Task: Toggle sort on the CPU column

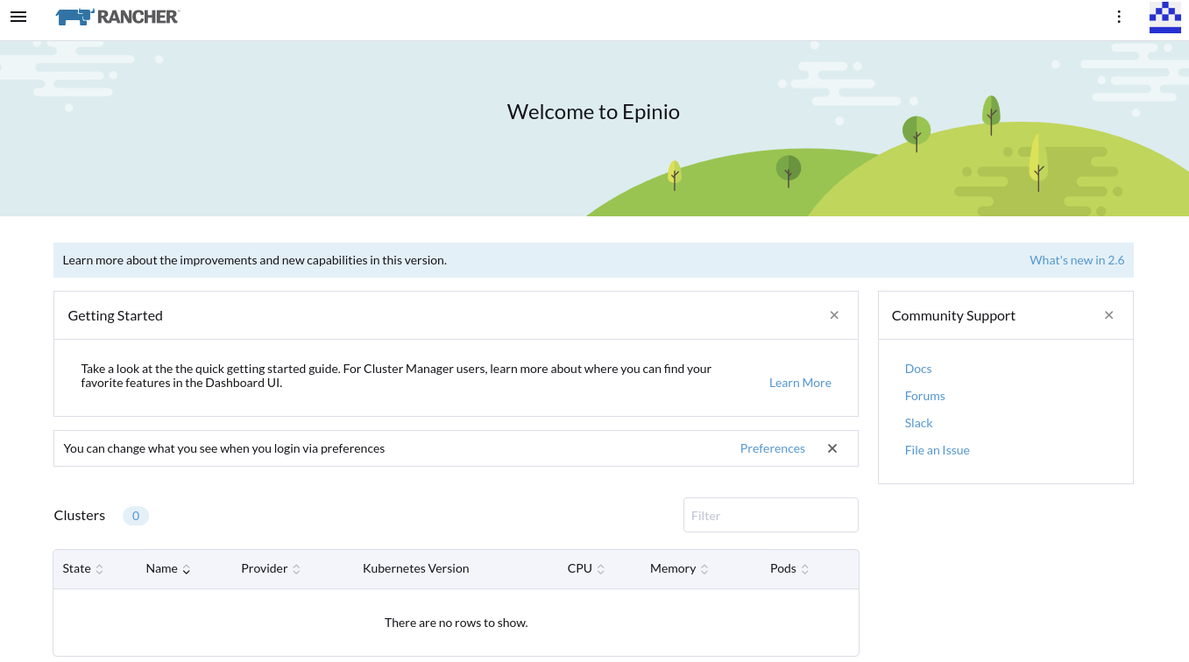Action: (x=600, y=568)
